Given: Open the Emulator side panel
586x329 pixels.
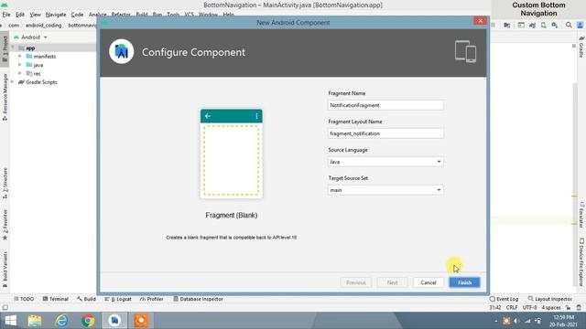Looking at the screenshot, I should click(581, 216).
